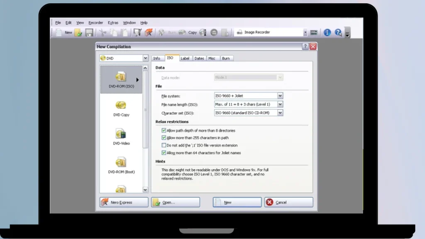Click the blue information icon

[327, 32]
